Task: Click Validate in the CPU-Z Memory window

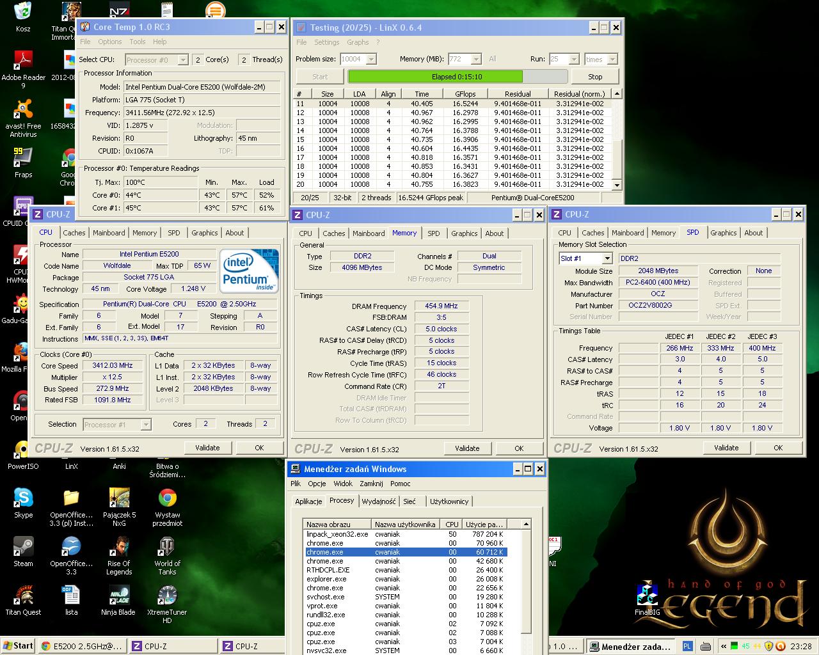Action: tap(467, 448)
